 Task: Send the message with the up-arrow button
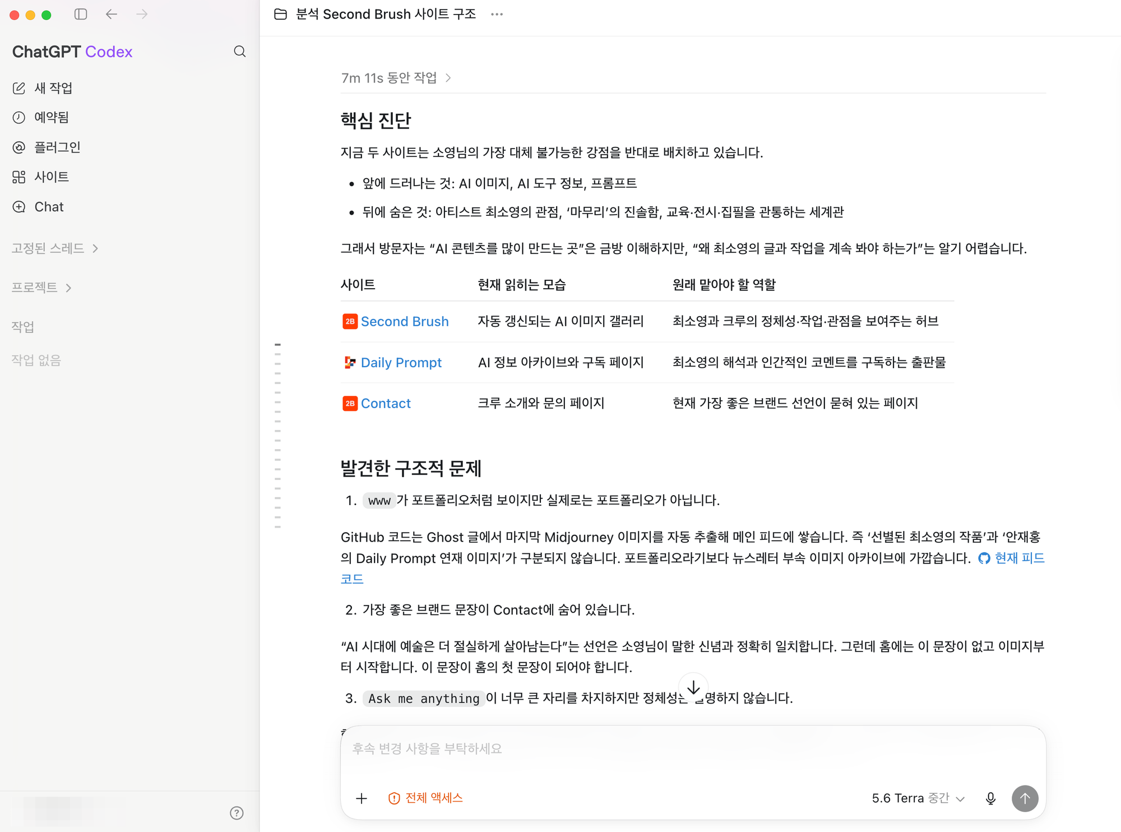(x=1025, y=798)
